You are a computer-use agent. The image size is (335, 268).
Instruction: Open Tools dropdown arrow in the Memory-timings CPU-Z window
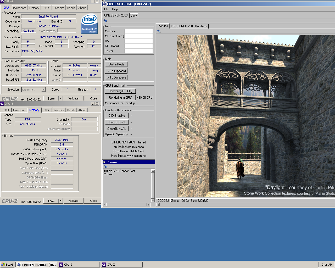coord(61,201)
